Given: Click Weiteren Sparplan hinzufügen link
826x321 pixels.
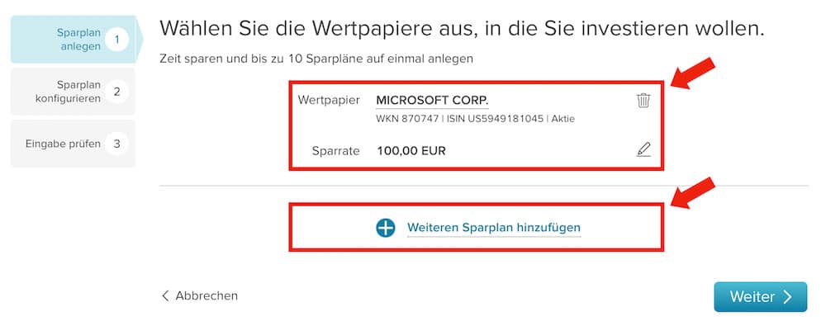Looking at the screenshot, I should 494,228.
